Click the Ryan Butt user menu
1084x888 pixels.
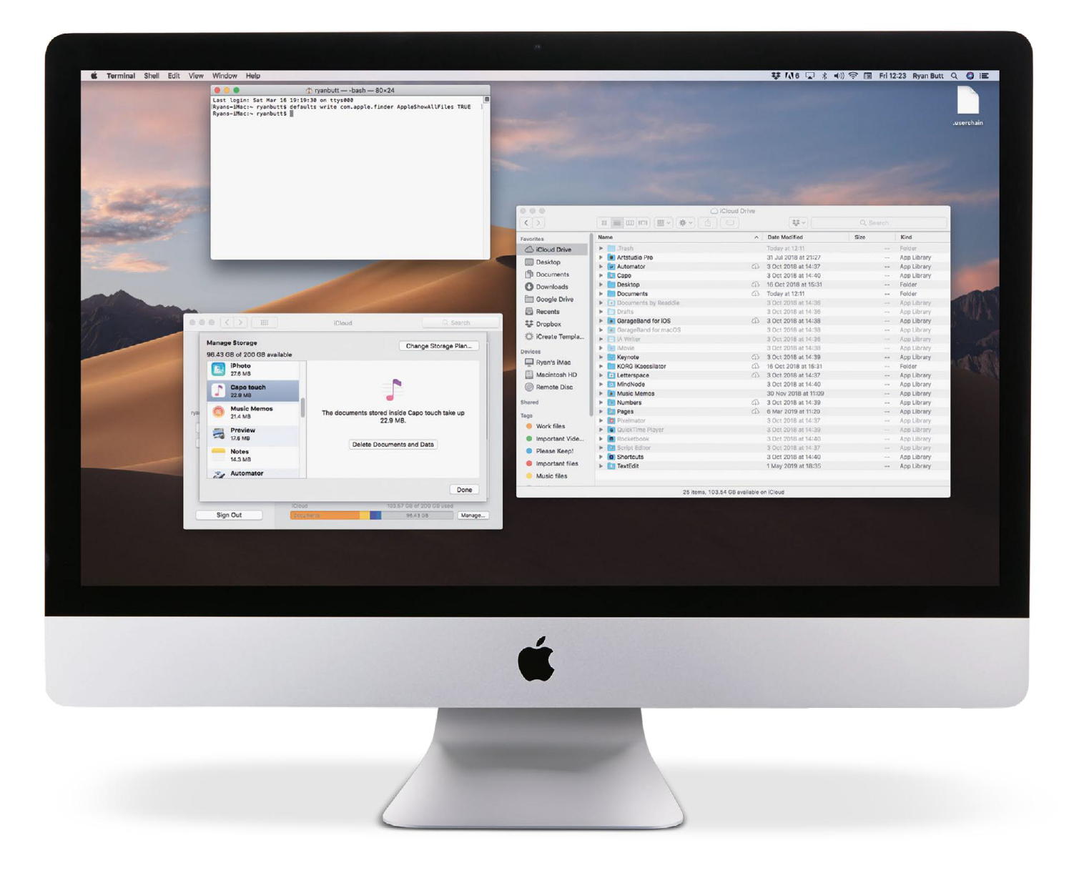click(927, 76)
